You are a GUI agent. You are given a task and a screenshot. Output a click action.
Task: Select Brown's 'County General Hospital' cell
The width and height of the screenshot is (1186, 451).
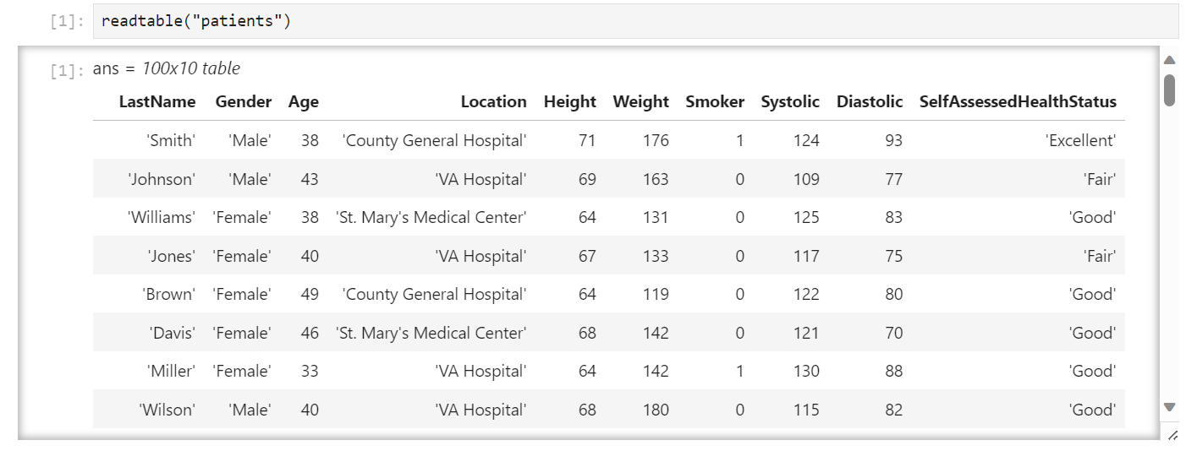(x=435, y=294)
